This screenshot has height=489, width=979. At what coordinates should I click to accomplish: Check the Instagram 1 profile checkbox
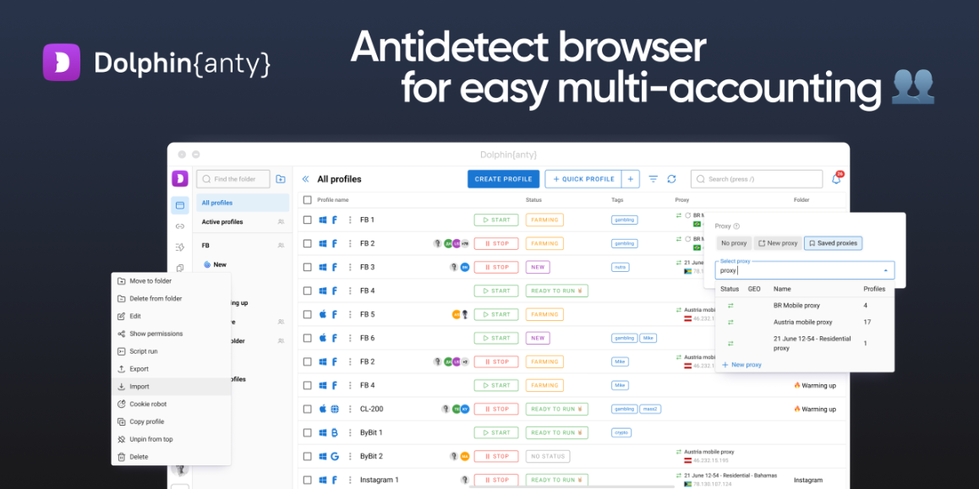pos(307,480)
